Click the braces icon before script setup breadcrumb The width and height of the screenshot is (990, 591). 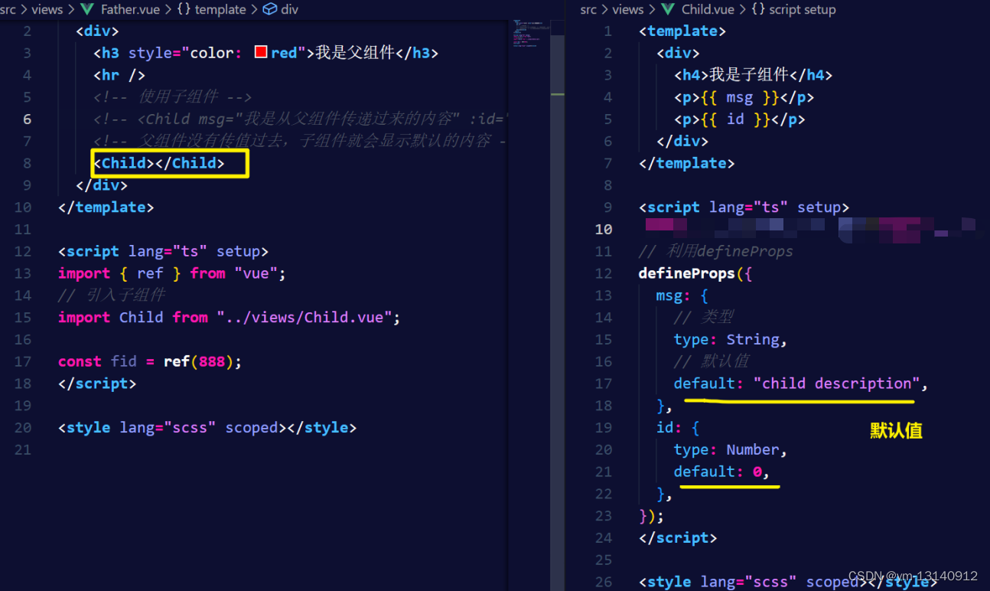[758, 9]
